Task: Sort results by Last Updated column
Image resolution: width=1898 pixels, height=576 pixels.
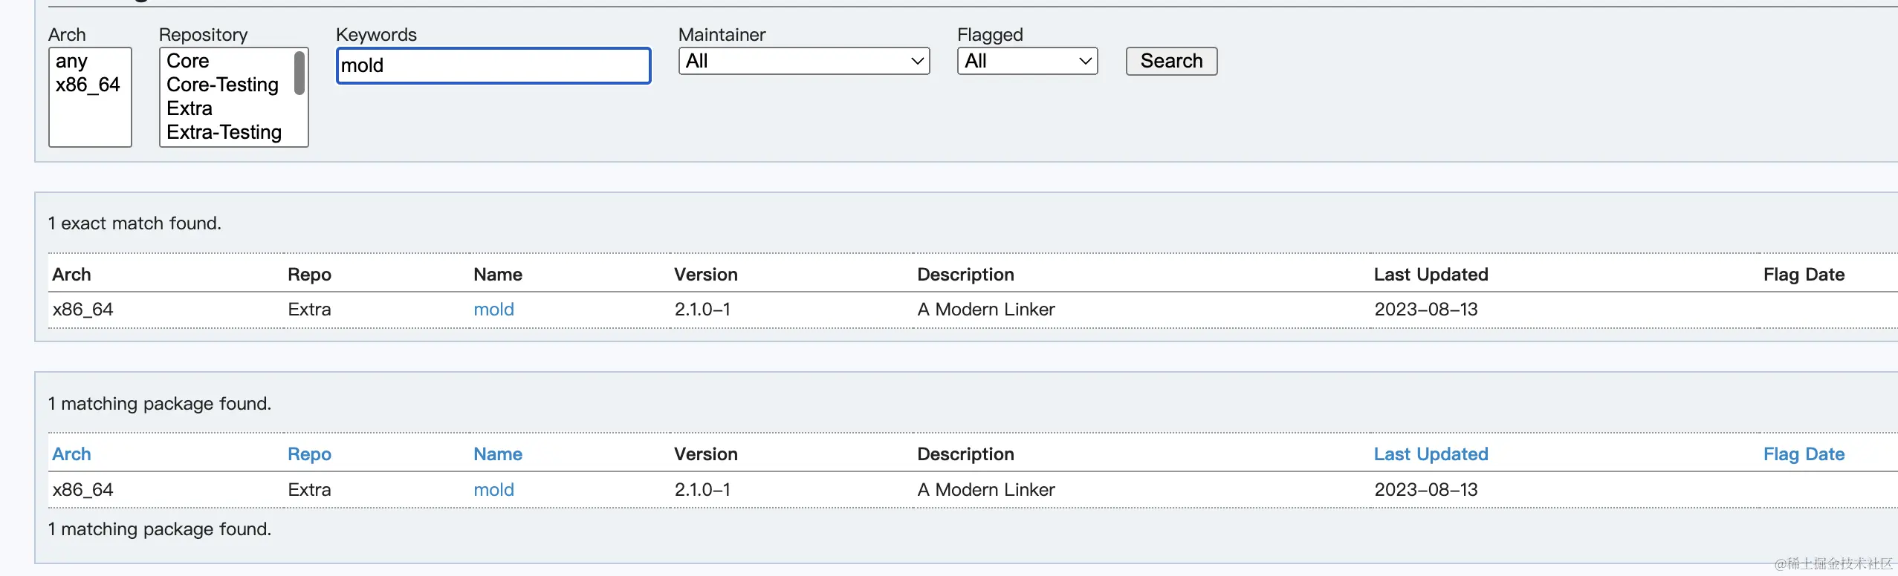Action: point(1431,454)
